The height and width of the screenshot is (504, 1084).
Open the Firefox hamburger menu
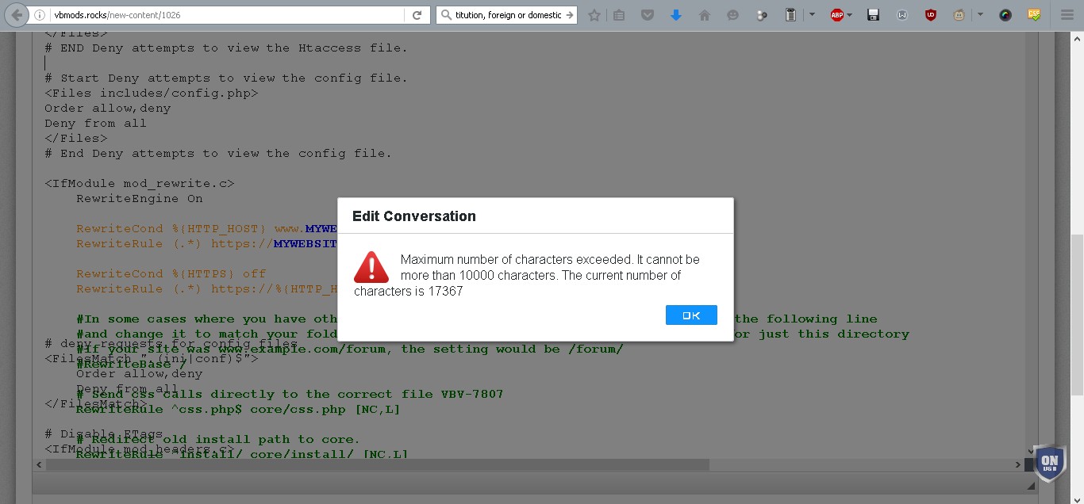(x=1067, y=14)
